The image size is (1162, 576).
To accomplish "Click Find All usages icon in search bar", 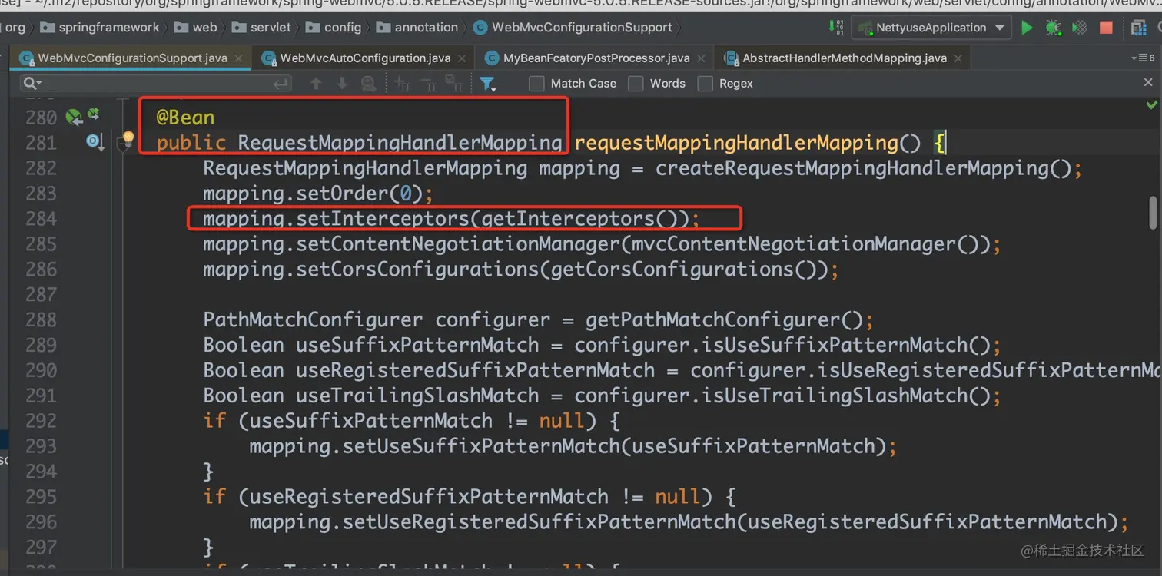I will (369, 84).
